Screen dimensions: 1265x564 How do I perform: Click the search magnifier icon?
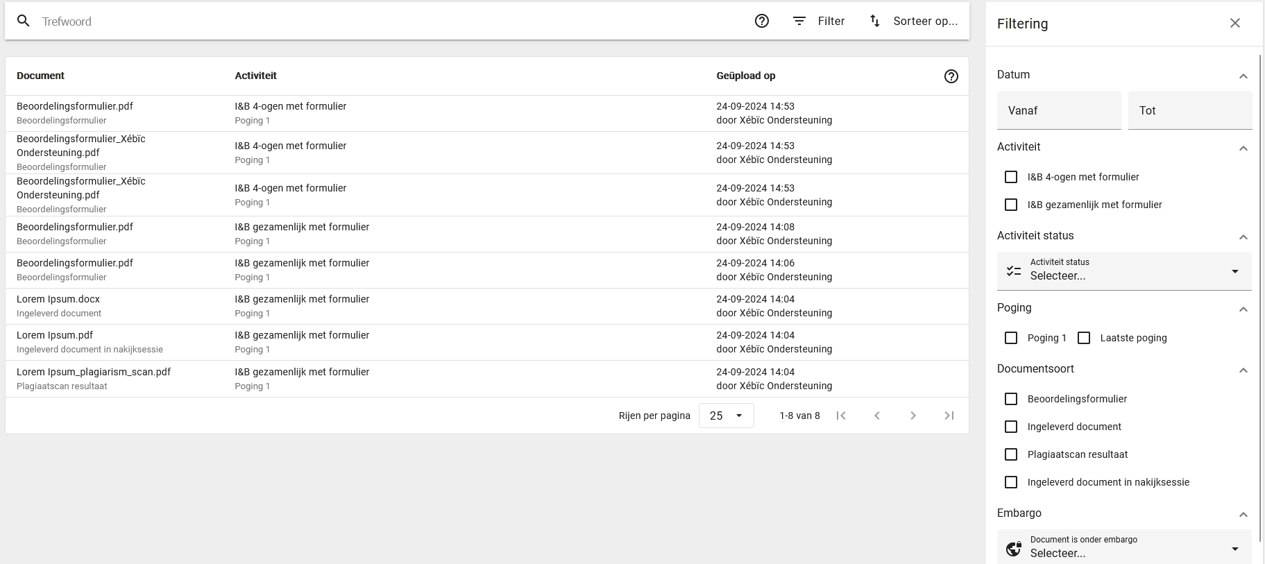24,21
